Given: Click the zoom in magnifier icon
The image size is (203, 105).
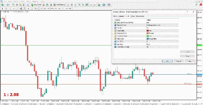Looking at the screenshot, I should (x=79, y=5).
